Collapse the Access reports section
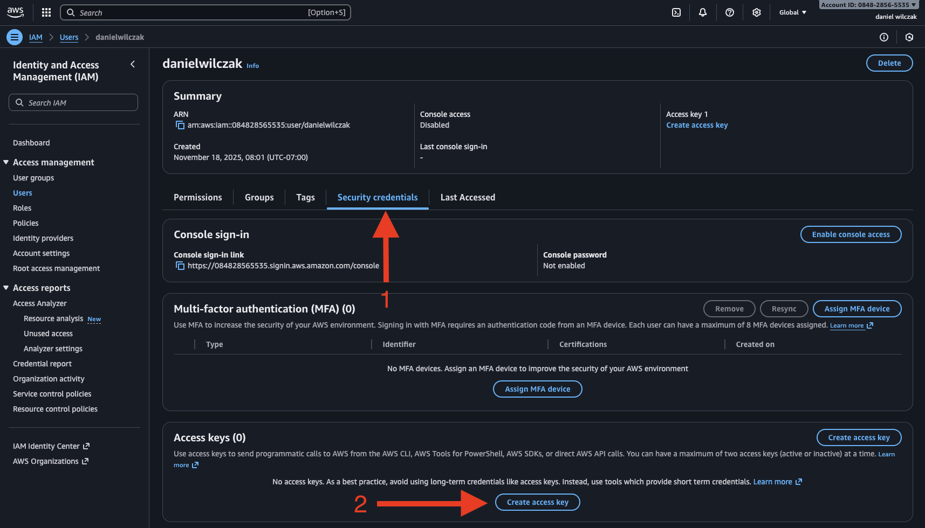Screen dimensions: 925x528 (x=6, y=288)
